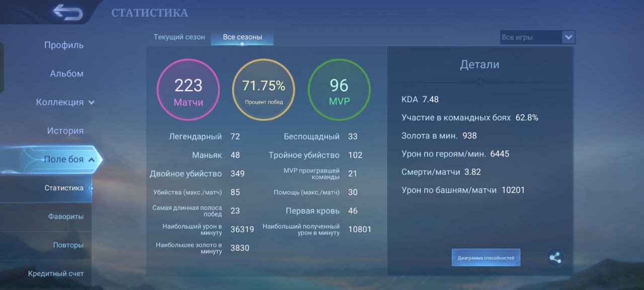
Task: Switch to the Текущий сезон tab
Action: [179, 37]
